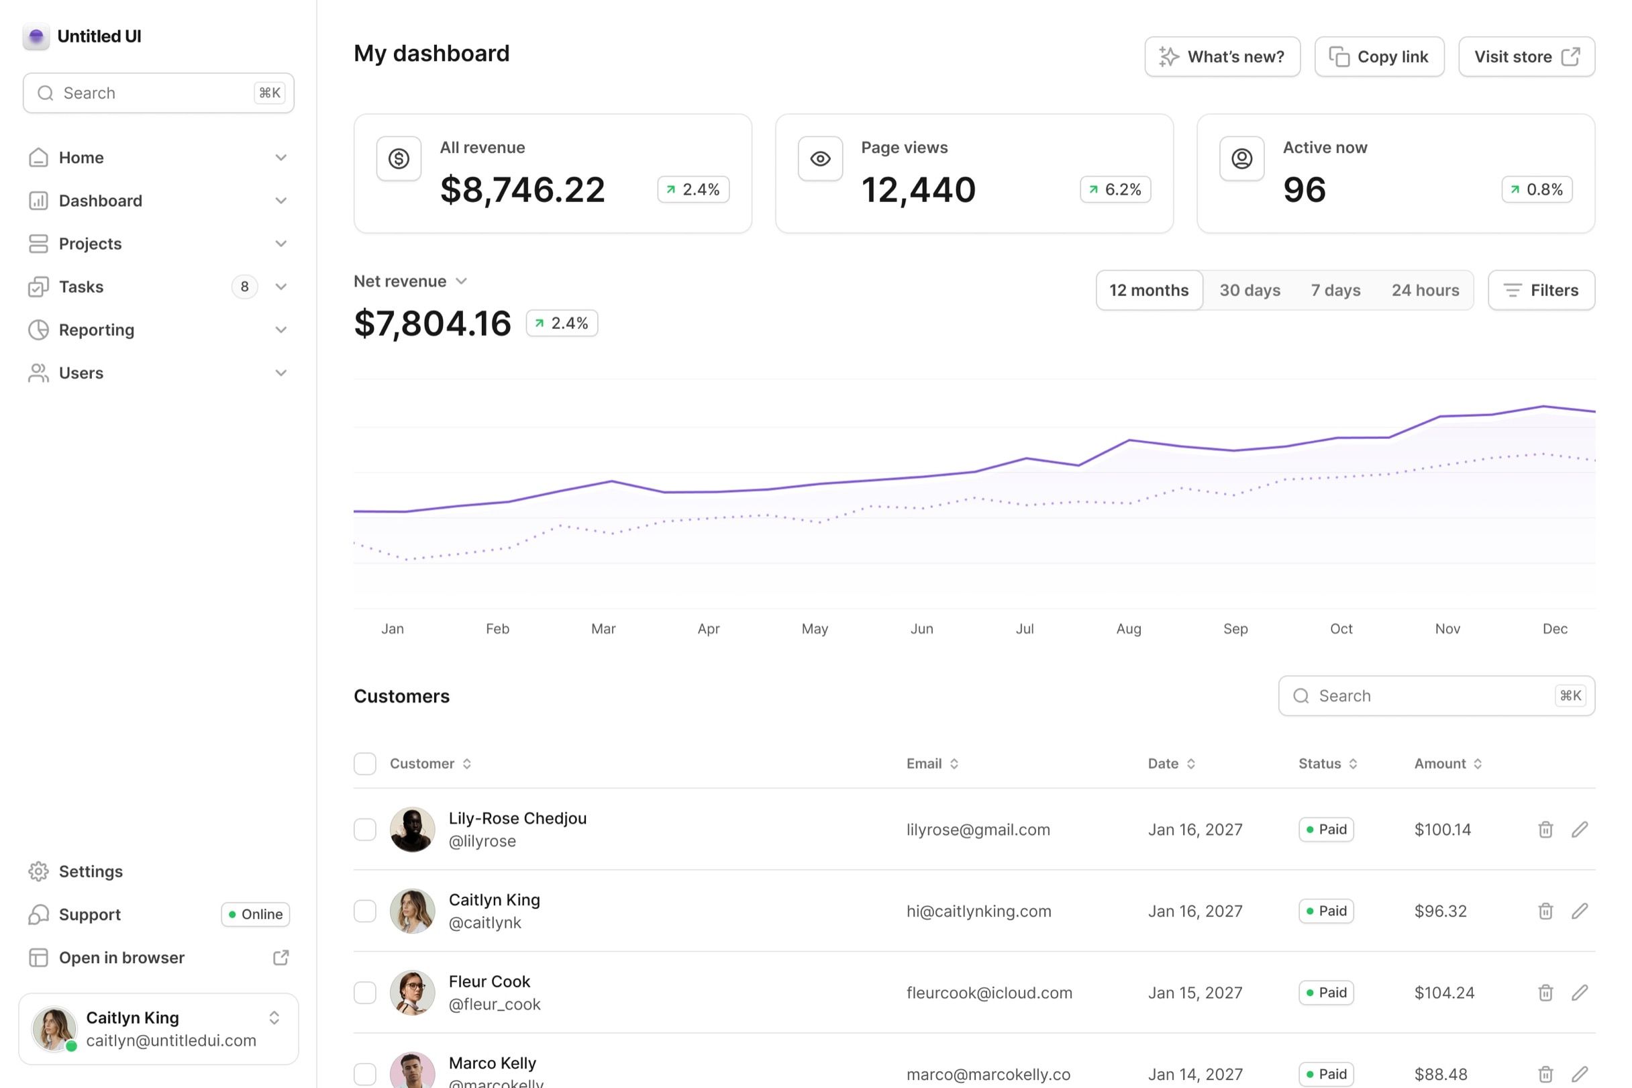
Task: Switch to the 30 days tab
Action: (x=1249, y=290)
